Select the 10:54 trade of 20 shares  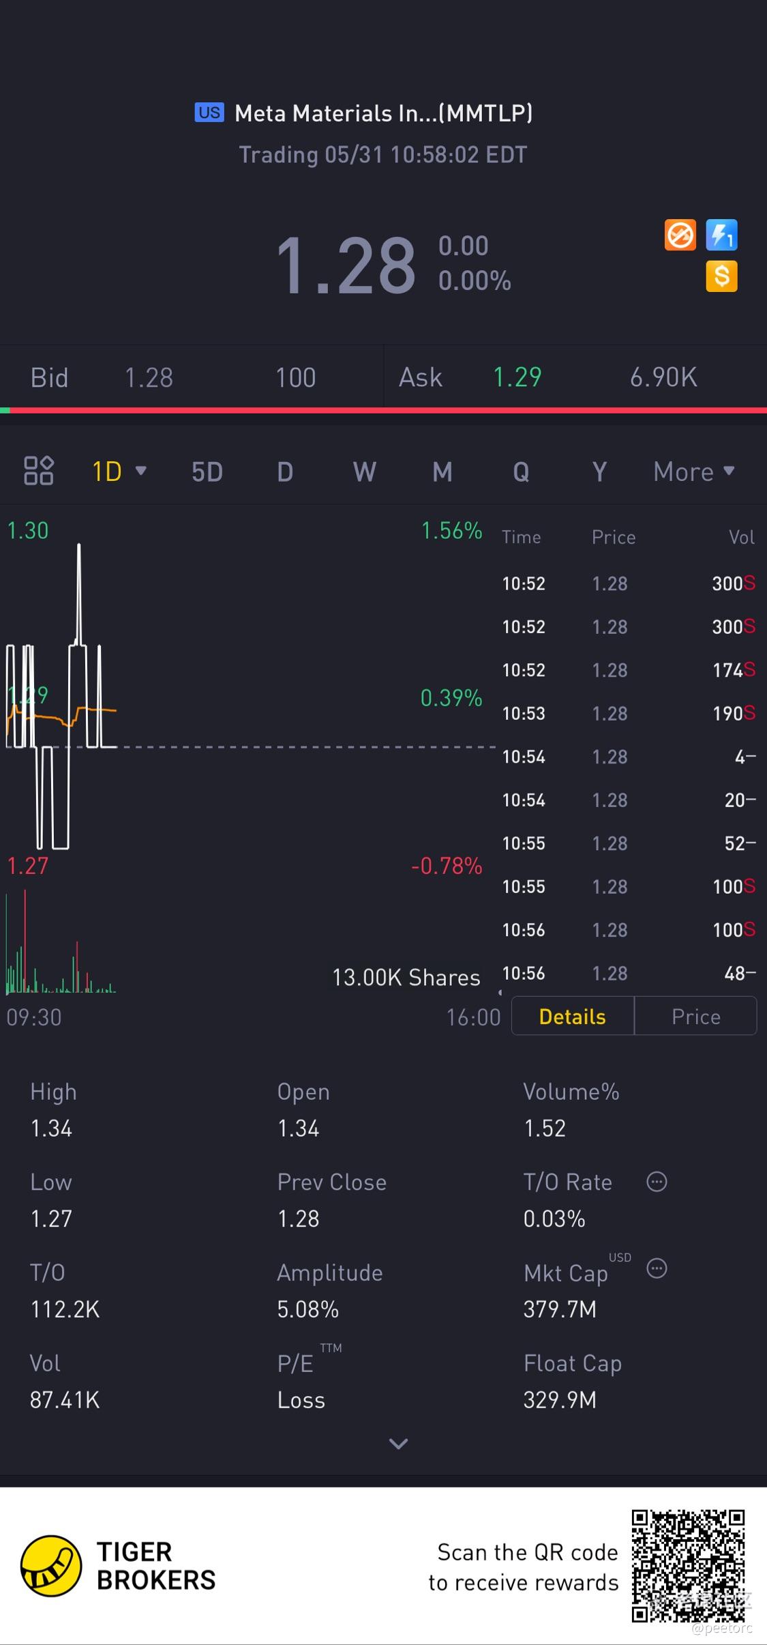[x=629, y=800]
